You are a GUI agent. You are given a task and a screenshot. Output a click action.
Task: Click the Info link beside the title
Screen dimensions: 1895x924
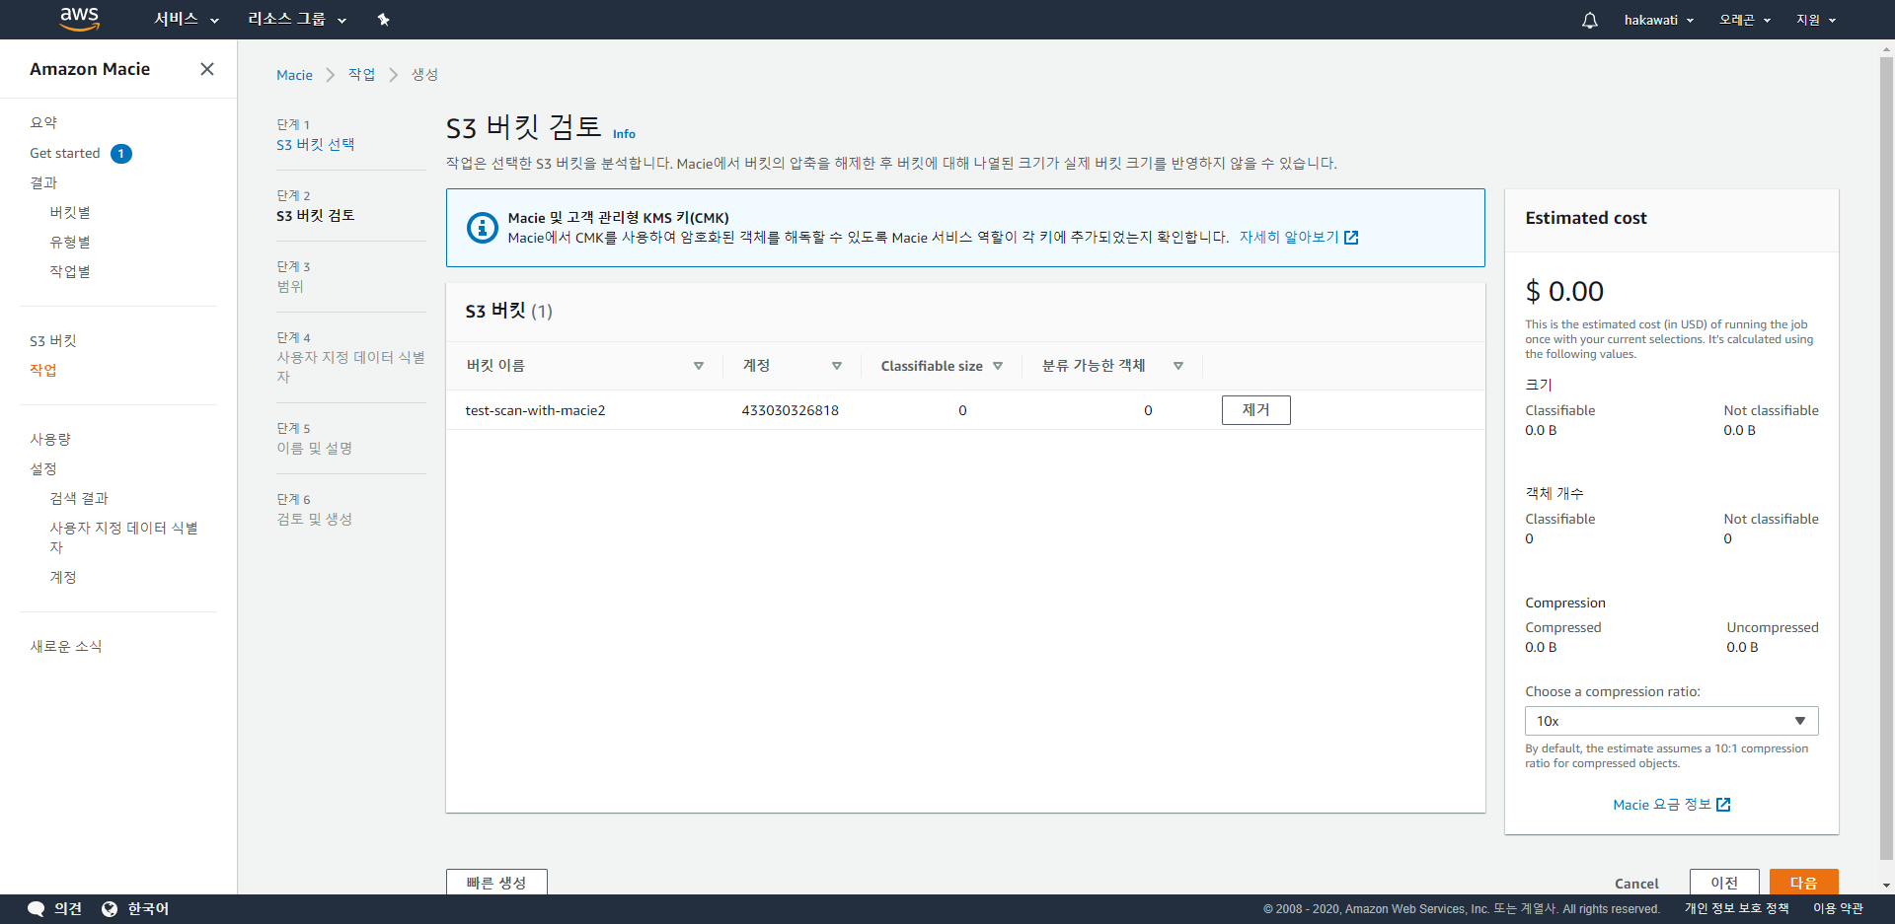[x=624, y=134]
